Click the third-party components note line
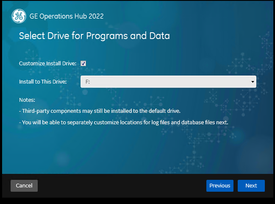This screenshot has width=275, height=204. (100, 111)
